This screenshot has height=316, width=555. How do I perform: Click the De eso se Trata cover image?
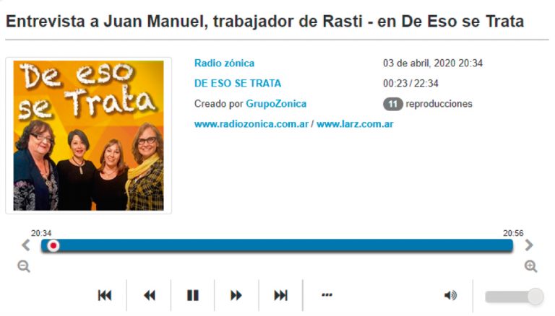pos(88,136)
